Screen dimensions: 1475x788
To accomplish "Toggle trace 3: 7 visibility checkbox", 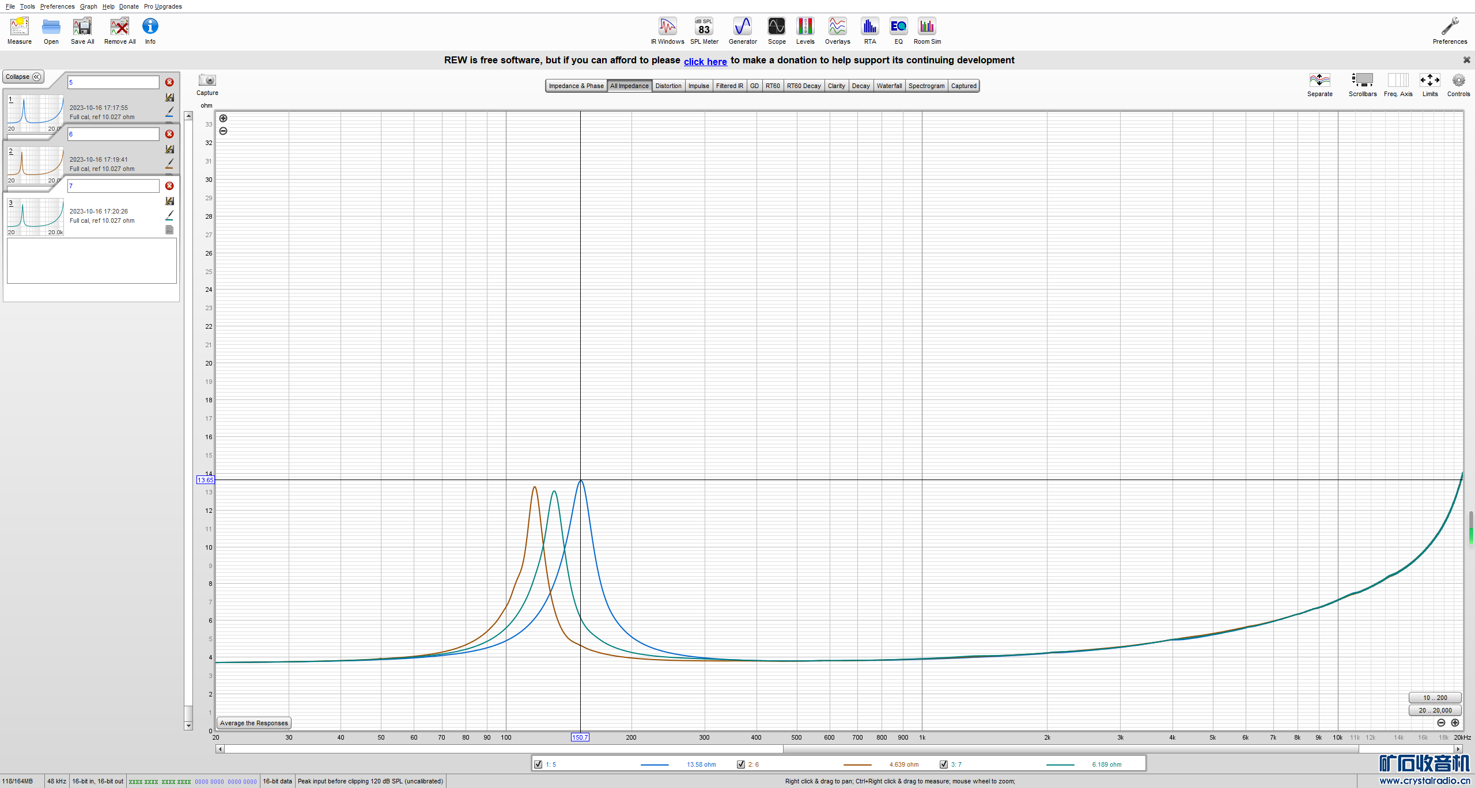I will [944, 764].
